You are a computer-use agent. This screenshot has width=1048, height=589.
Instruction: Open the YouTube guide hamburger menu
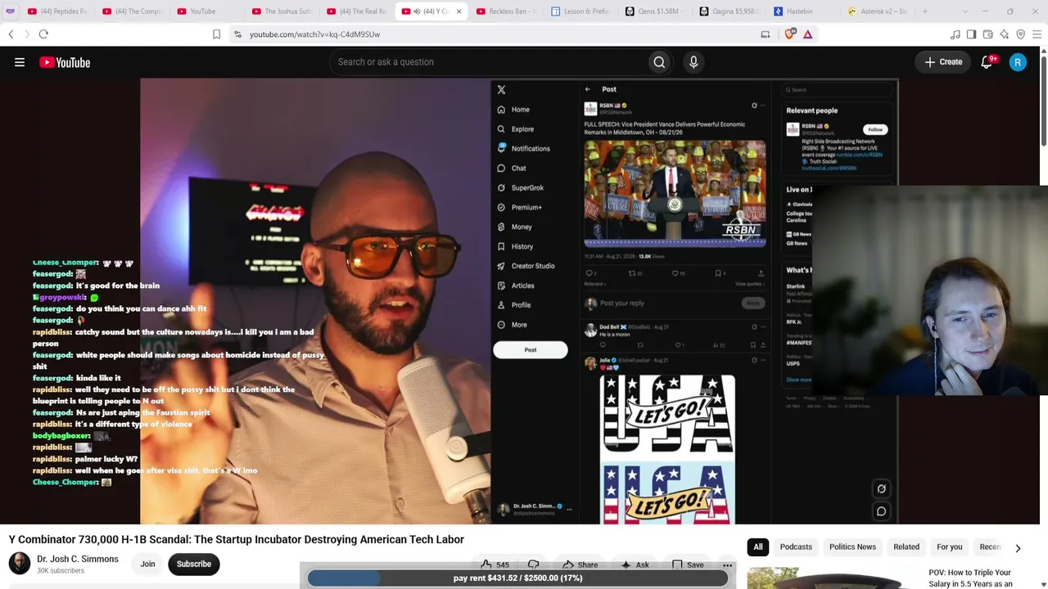pyautogui.click(x=20, y=62)
